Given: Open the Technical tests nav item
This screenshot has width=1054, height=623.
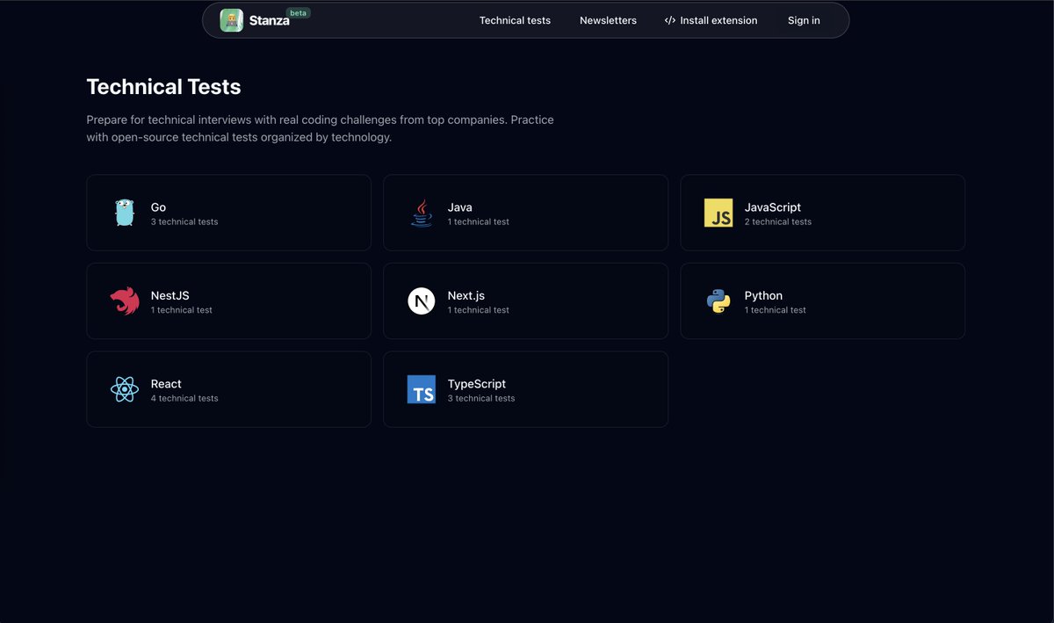Looking at the screenshot, I should tap(515, 20).
